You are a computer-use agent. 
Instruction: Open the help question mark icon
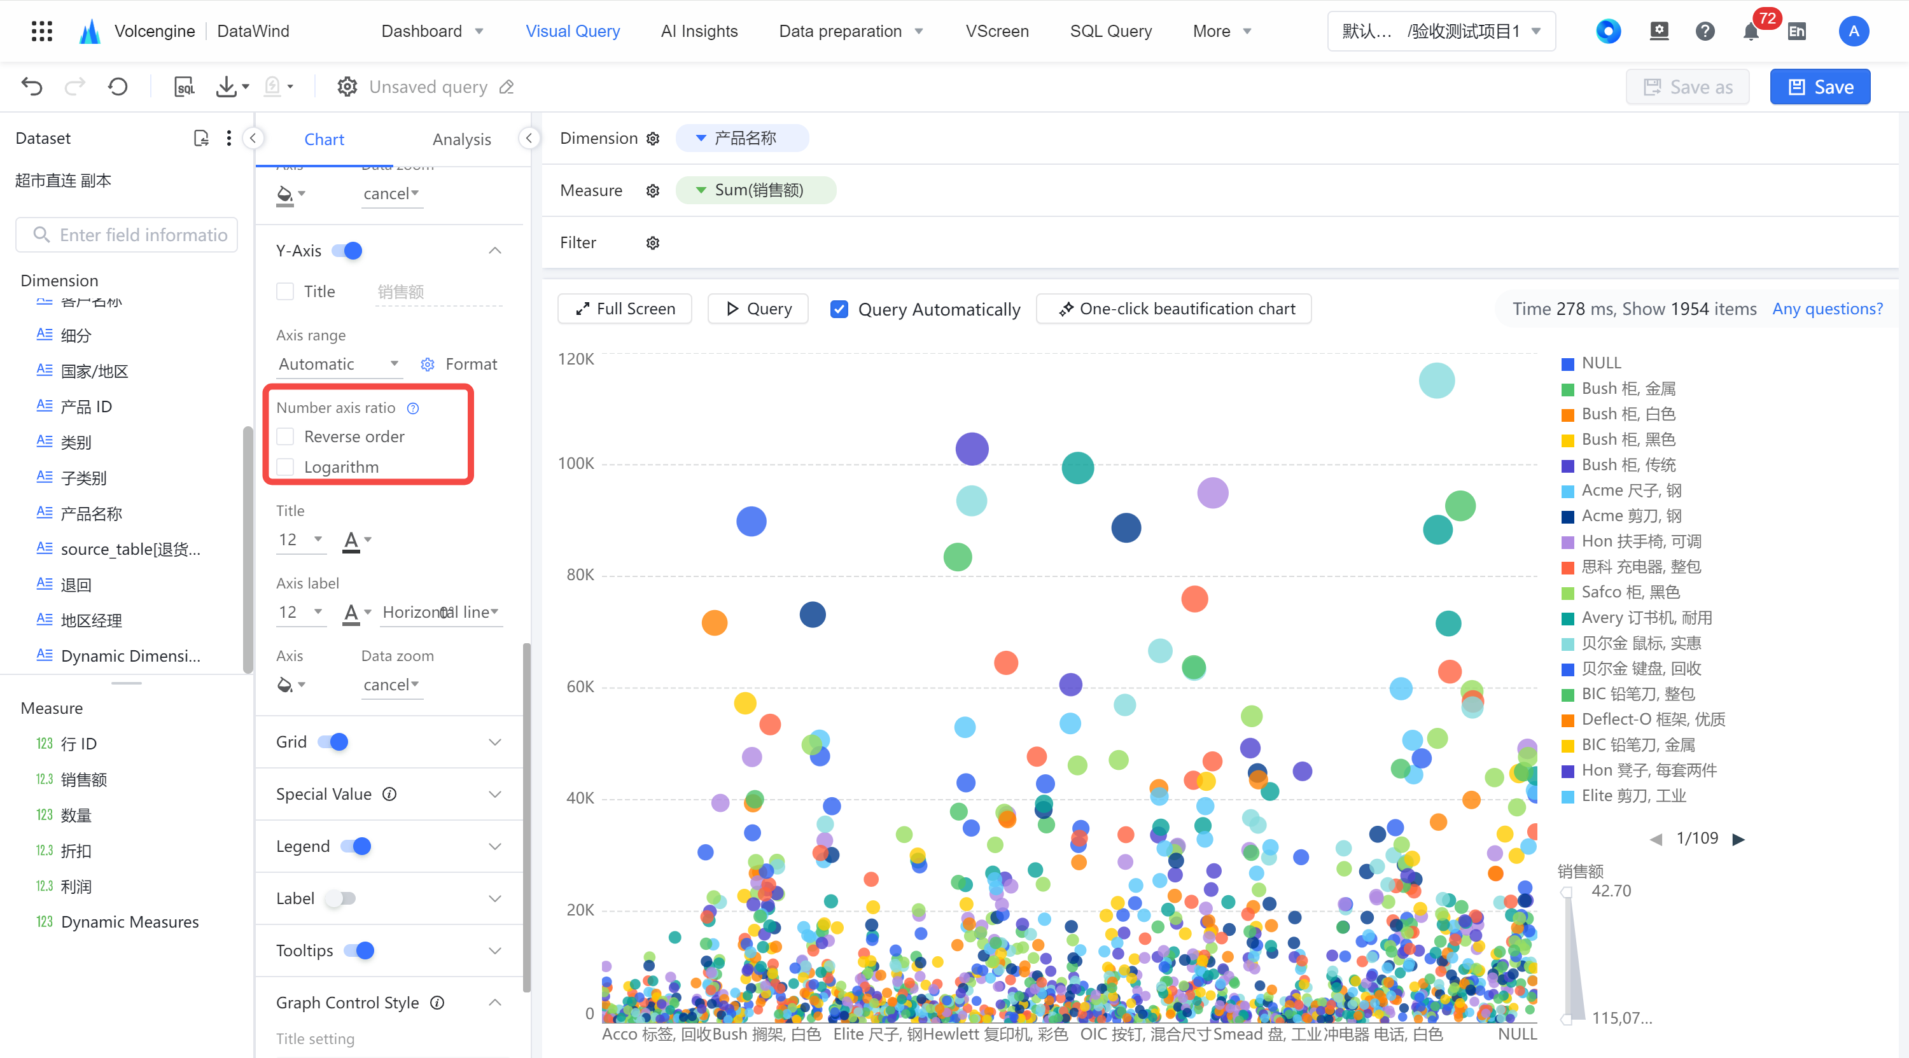tap(1705, 31)
